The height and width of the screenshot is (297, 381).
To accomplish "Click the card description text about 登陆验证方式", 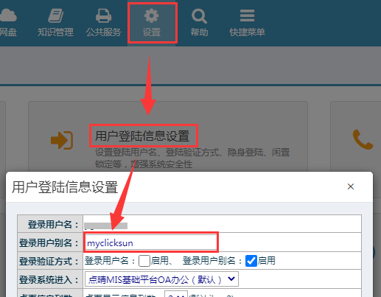I will tap(192, 158).
